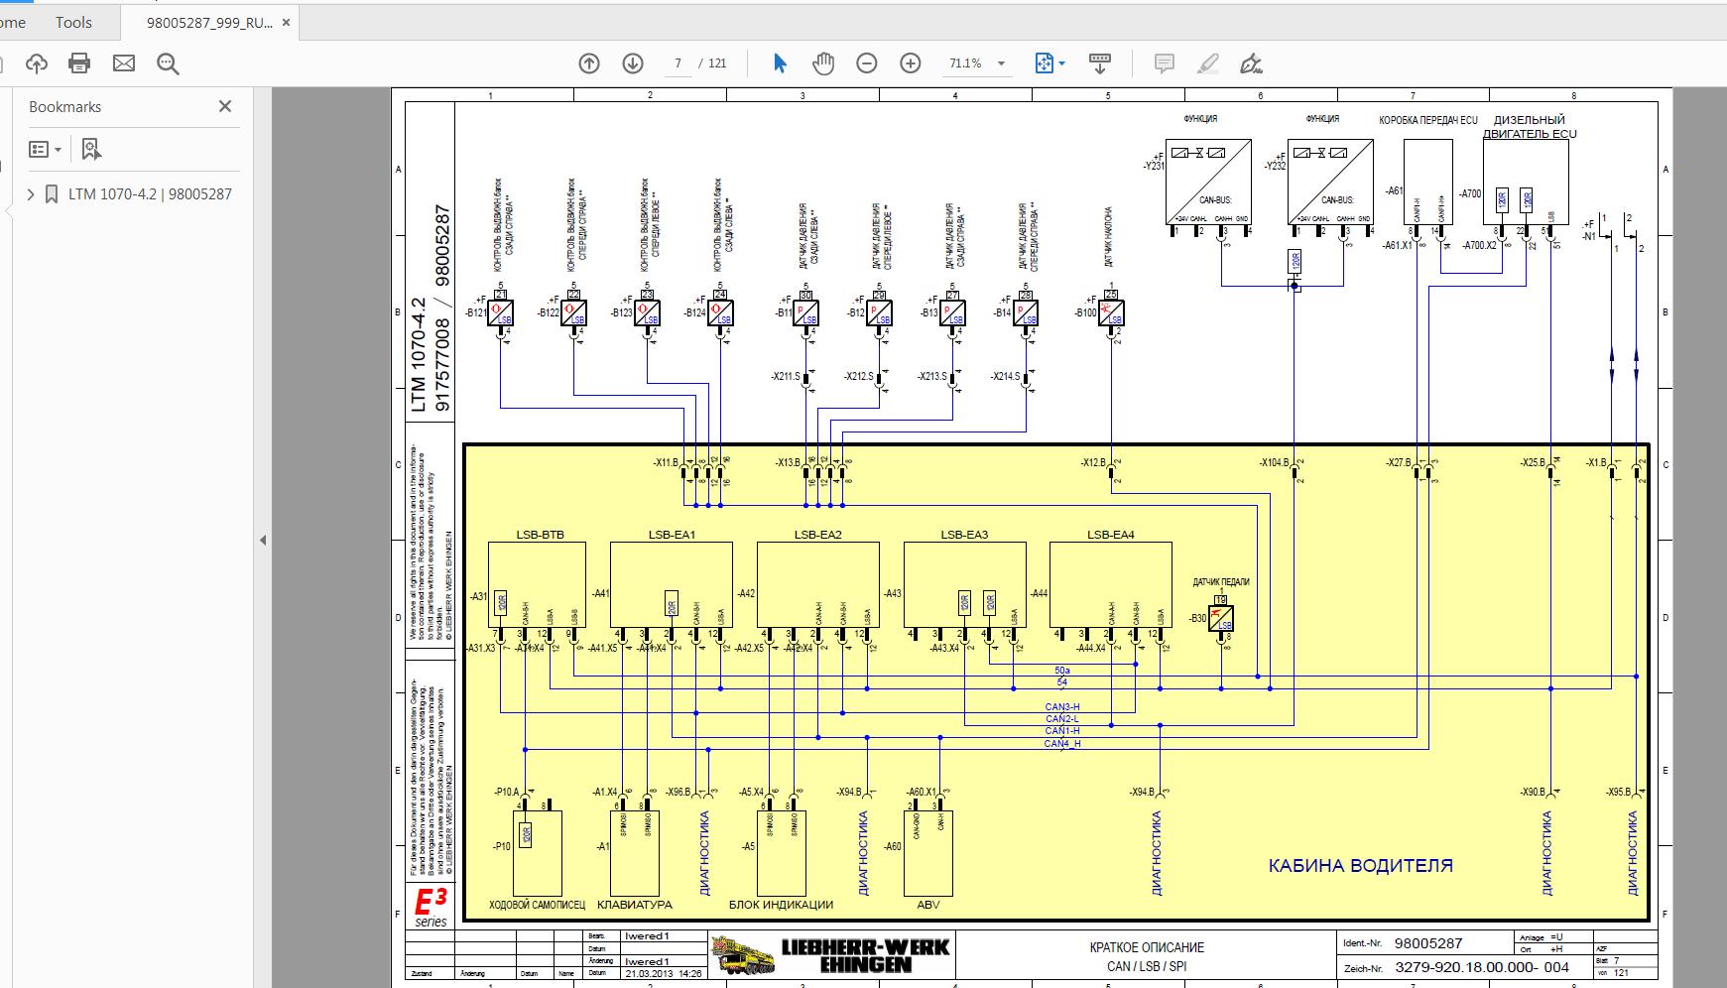Open bookmarks options menu dropdown
The width and height of the screenshot is (1727, 988).
click(x=46, y=150)
